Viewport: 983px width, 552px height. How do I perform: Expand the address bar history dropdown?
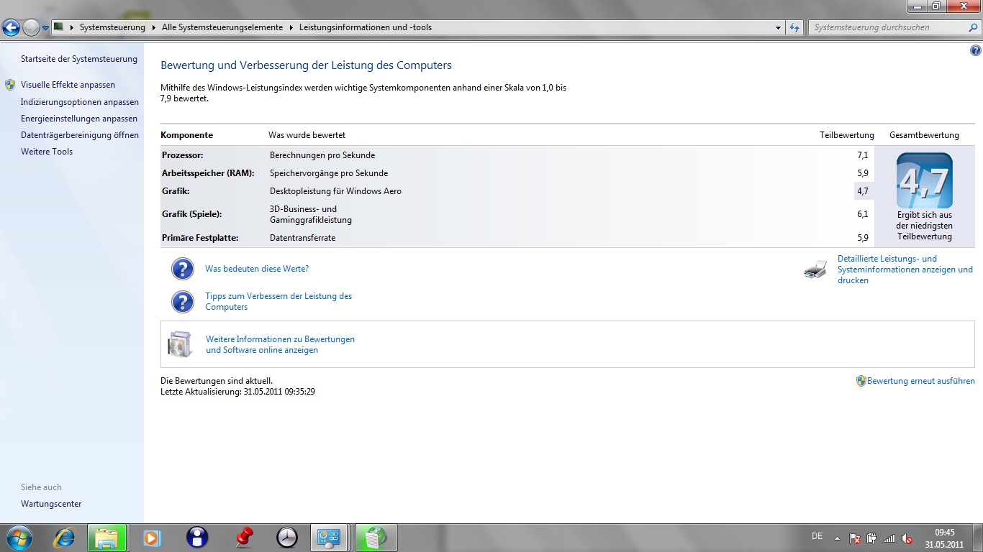(x=779, y=27)
